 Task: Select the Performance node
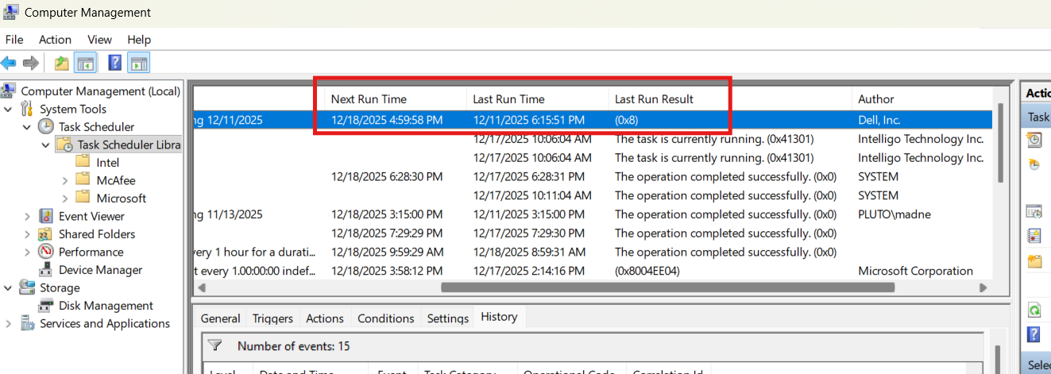click(91, 252)
